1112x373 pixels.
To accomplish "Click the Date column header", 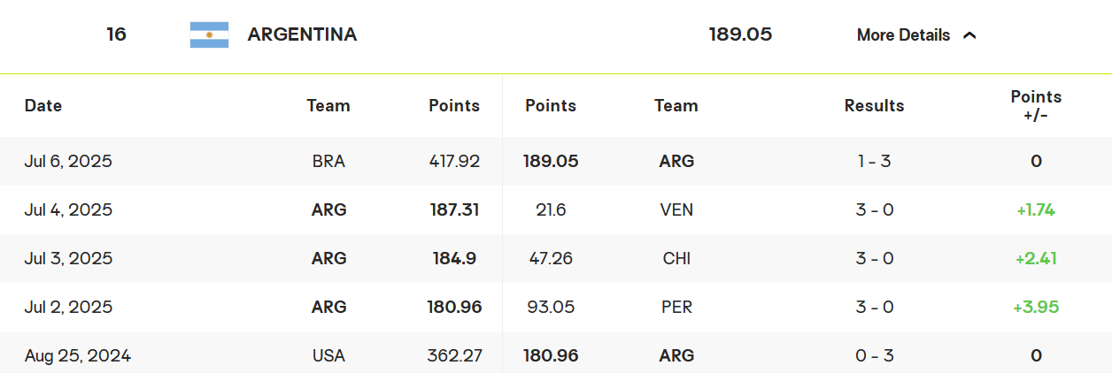I will [x=43, y=105].
